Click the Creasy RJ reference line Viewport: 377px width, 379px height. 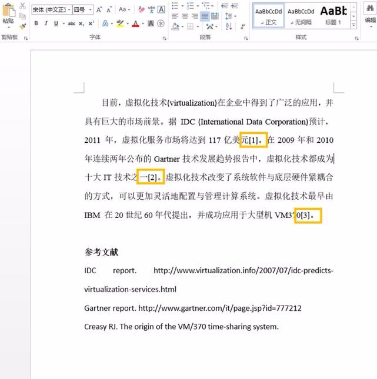point(182,327)
